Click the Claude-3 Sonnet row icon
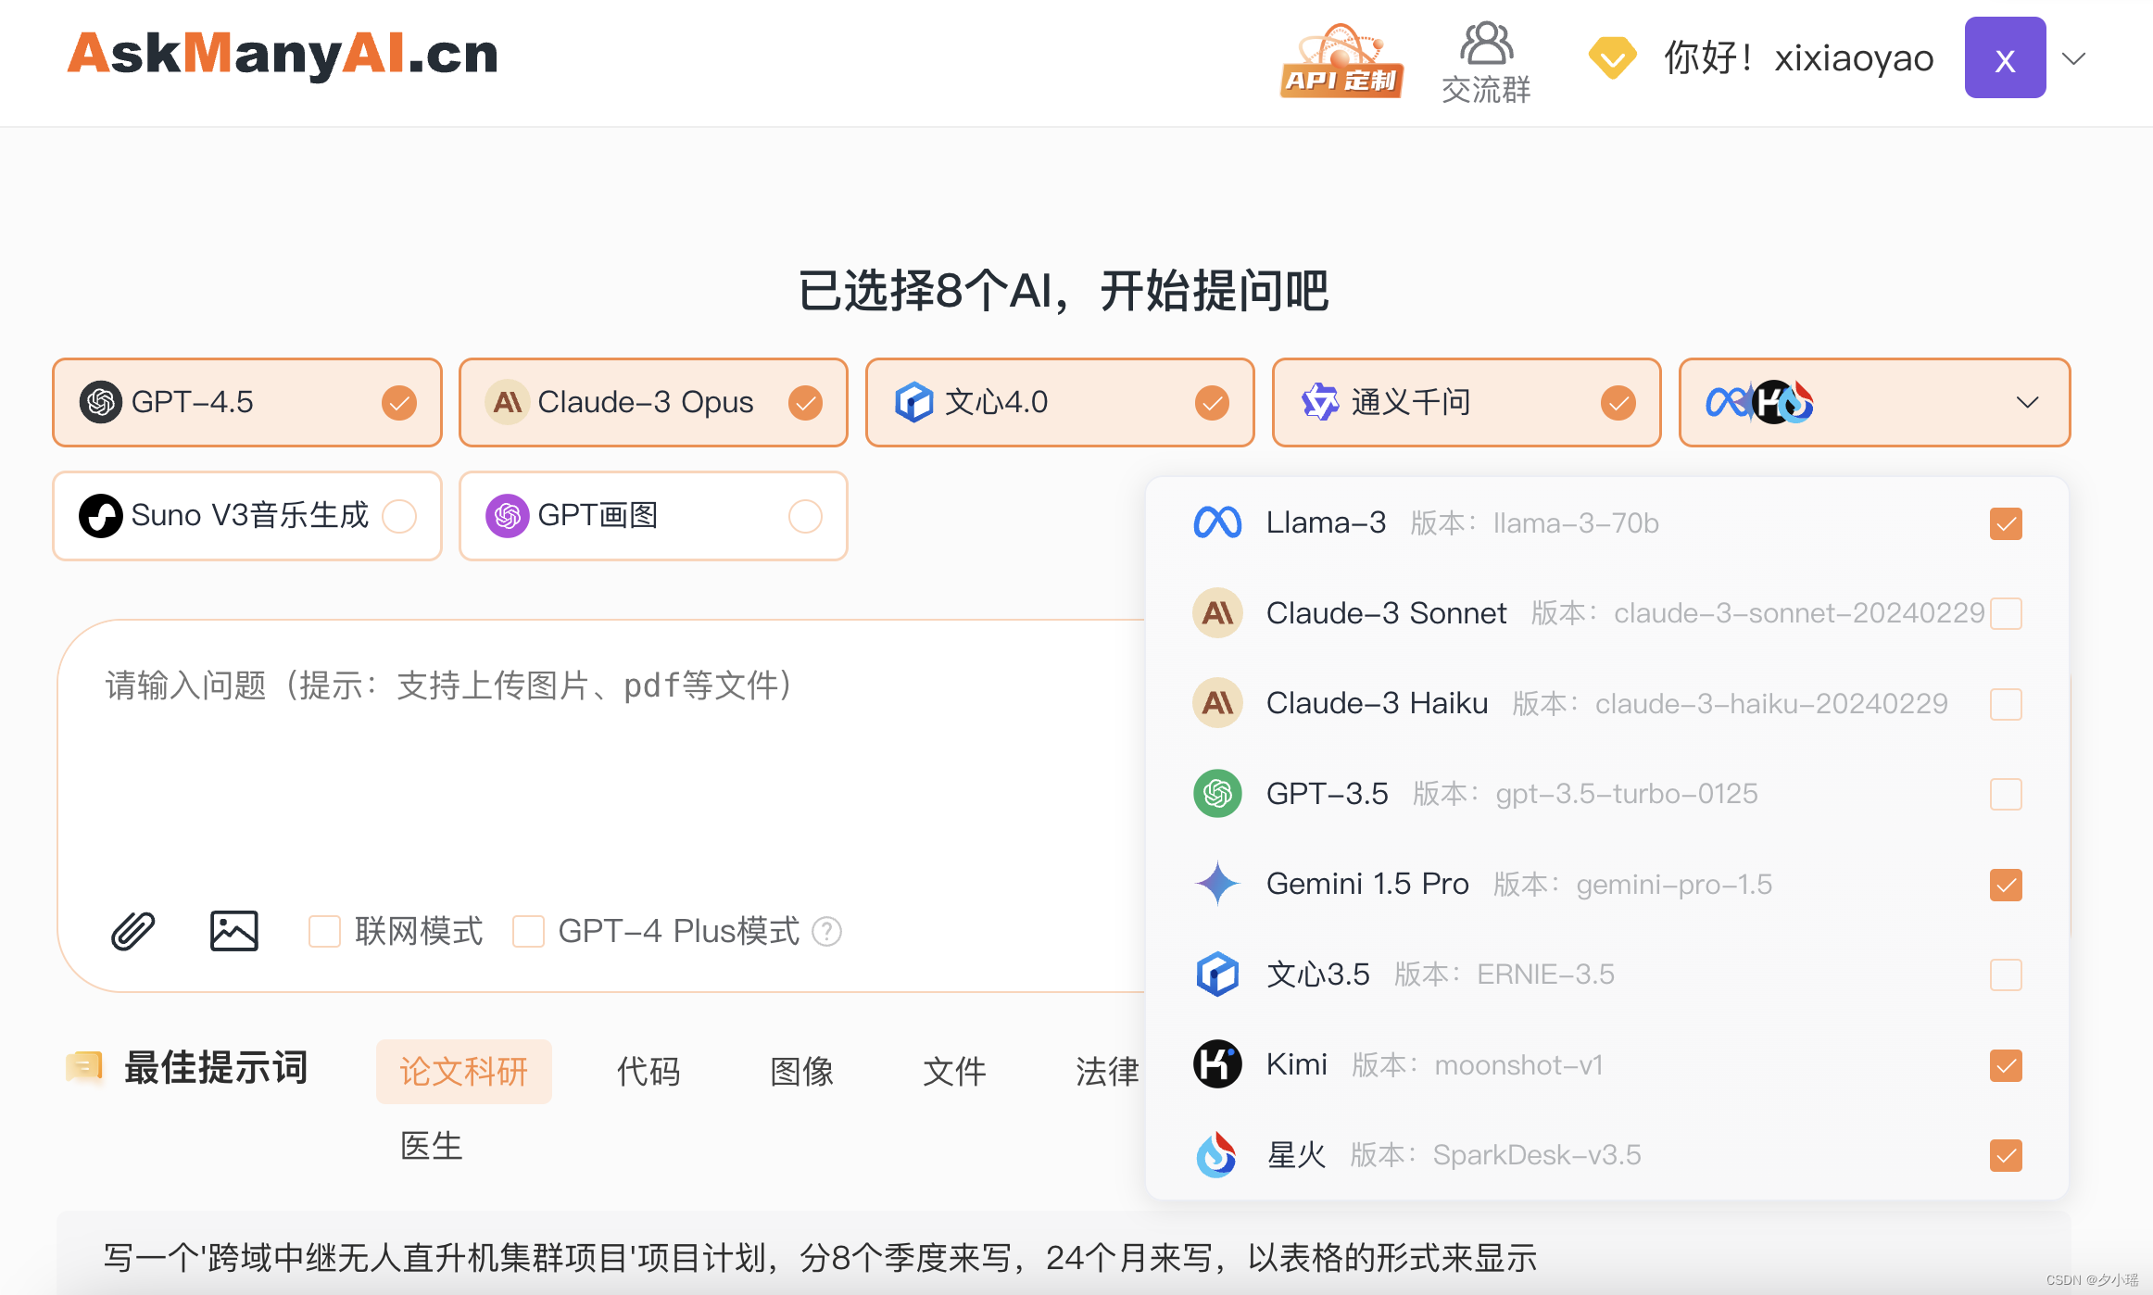 point(1217,613)
